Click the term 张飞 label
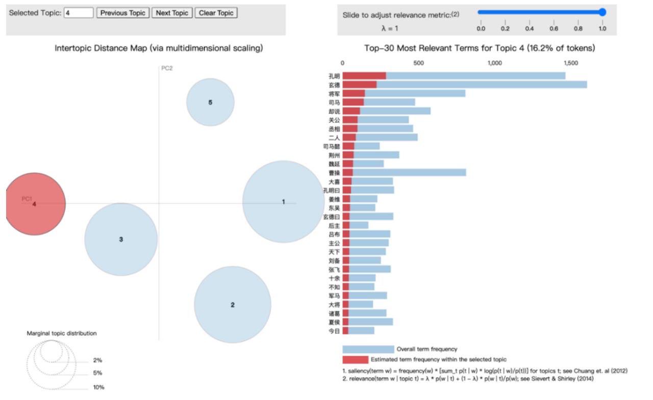This screenshot has height=400, width=653. pyautogui.click(x=334, y=269)
